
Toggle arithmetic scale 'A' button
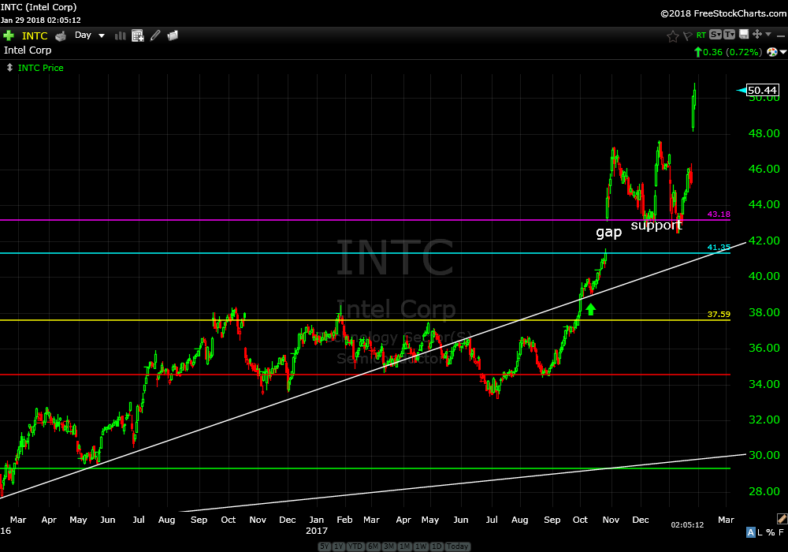tap(750, 533)
